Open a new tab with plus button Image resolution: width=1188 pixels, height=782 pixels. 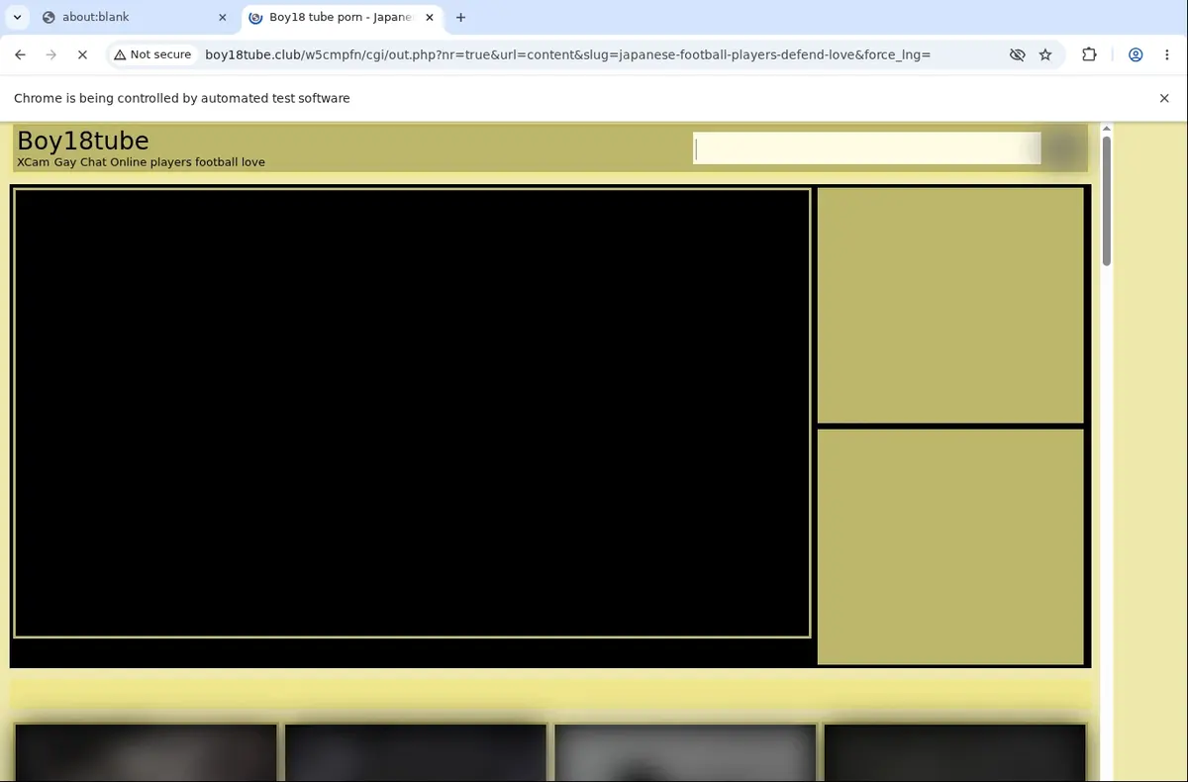[460, 17]
